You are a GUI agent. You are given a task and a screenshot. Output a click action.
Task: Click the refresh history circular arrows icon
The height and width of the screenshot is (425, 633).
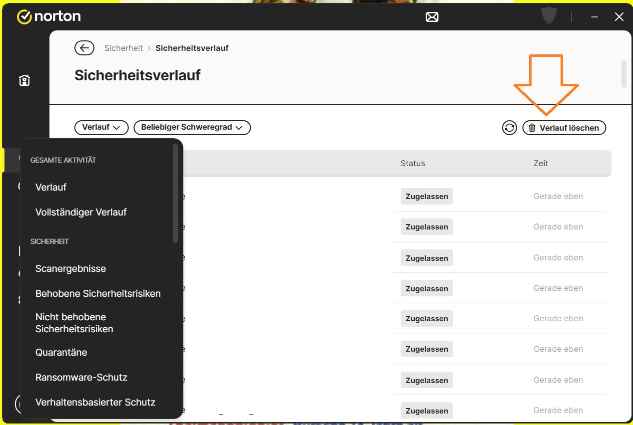pyautogui.click(x=509, y=128)
